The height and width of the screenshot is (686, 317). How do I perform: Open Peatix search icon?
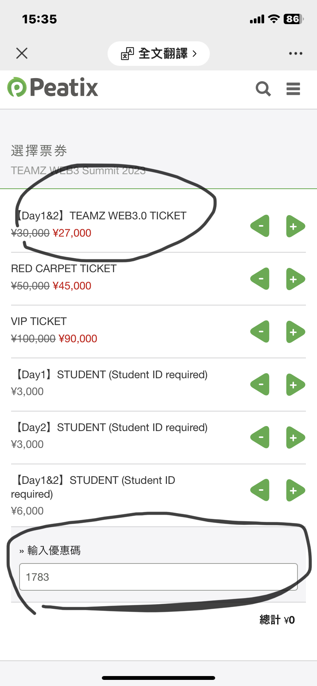click(263, 89)
